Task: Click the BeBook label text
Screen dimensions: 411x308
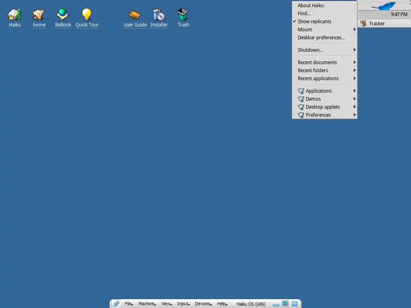Action: tap(63, 25)
